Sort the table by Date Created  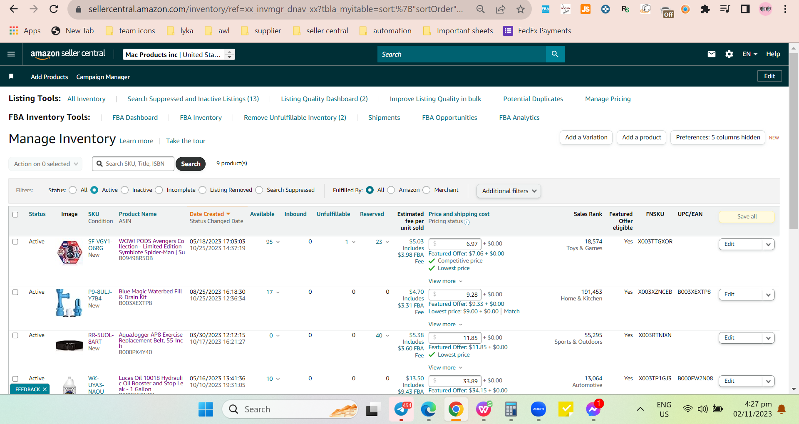click(210, 214)
